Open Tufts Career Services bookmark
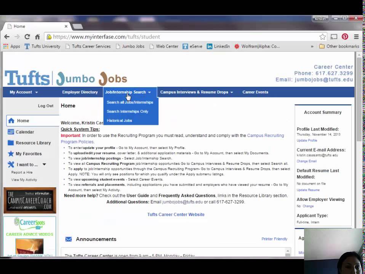 88,46
